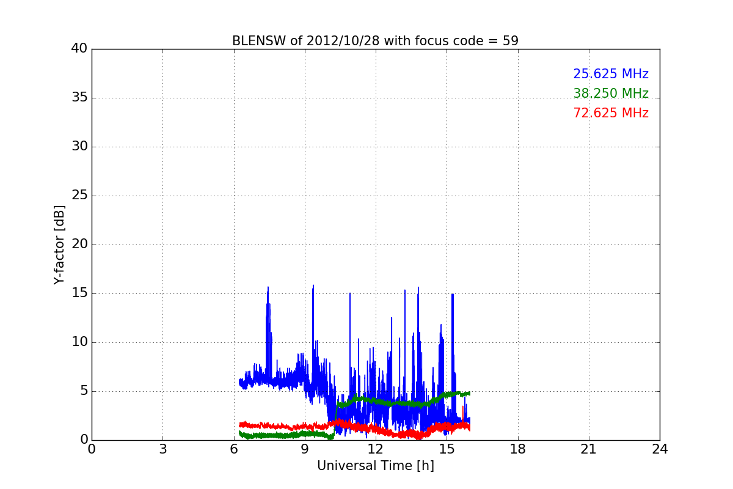Click the y-axis tick label 40
Image resolution: width=733 pixels, height=489 pixels.
[79, 49]
